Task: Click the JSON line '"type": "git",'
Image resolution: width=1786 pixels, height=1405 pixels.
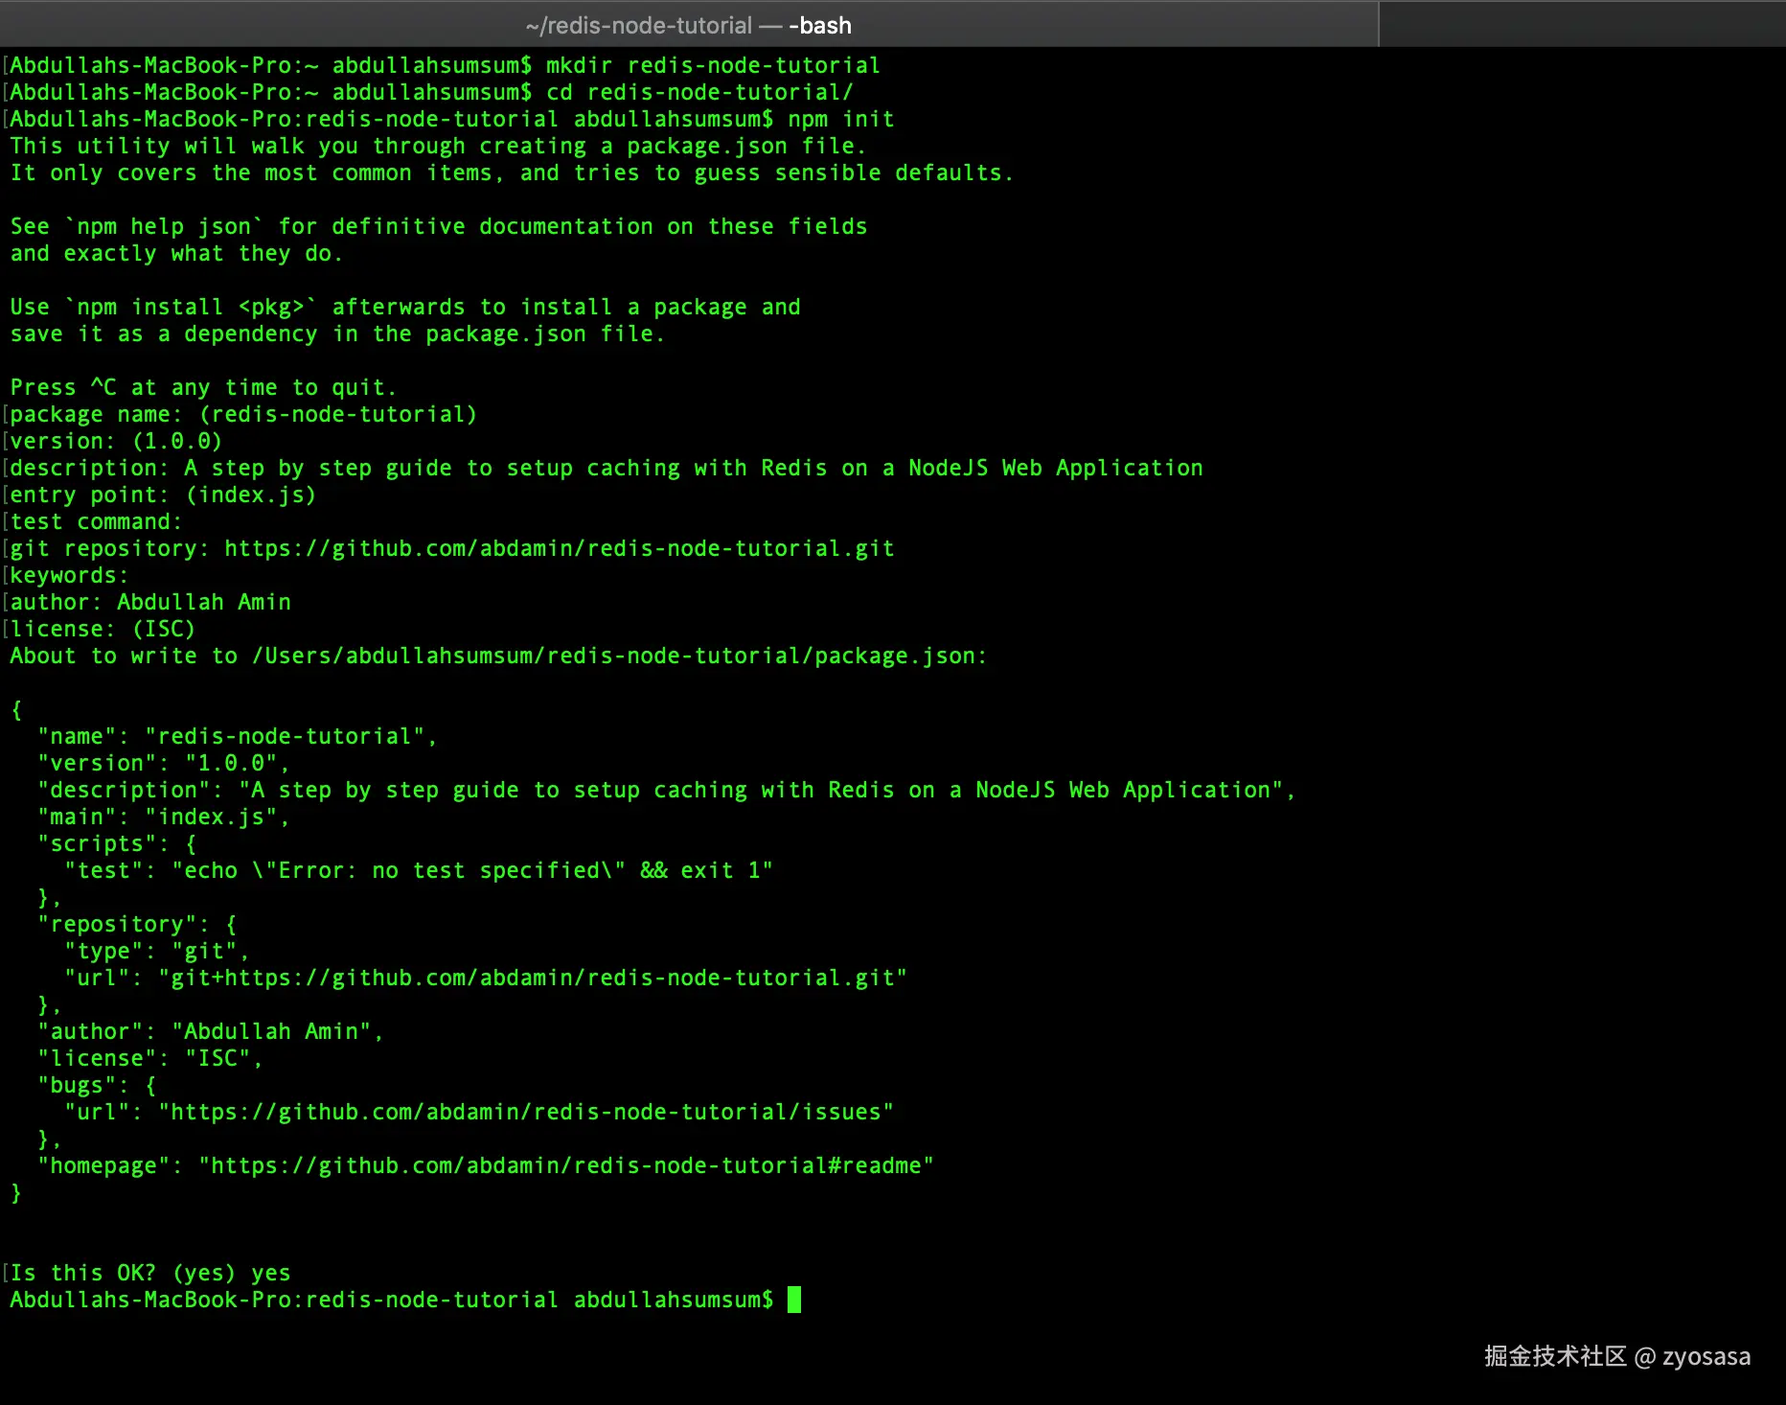Action: point(156,951)
